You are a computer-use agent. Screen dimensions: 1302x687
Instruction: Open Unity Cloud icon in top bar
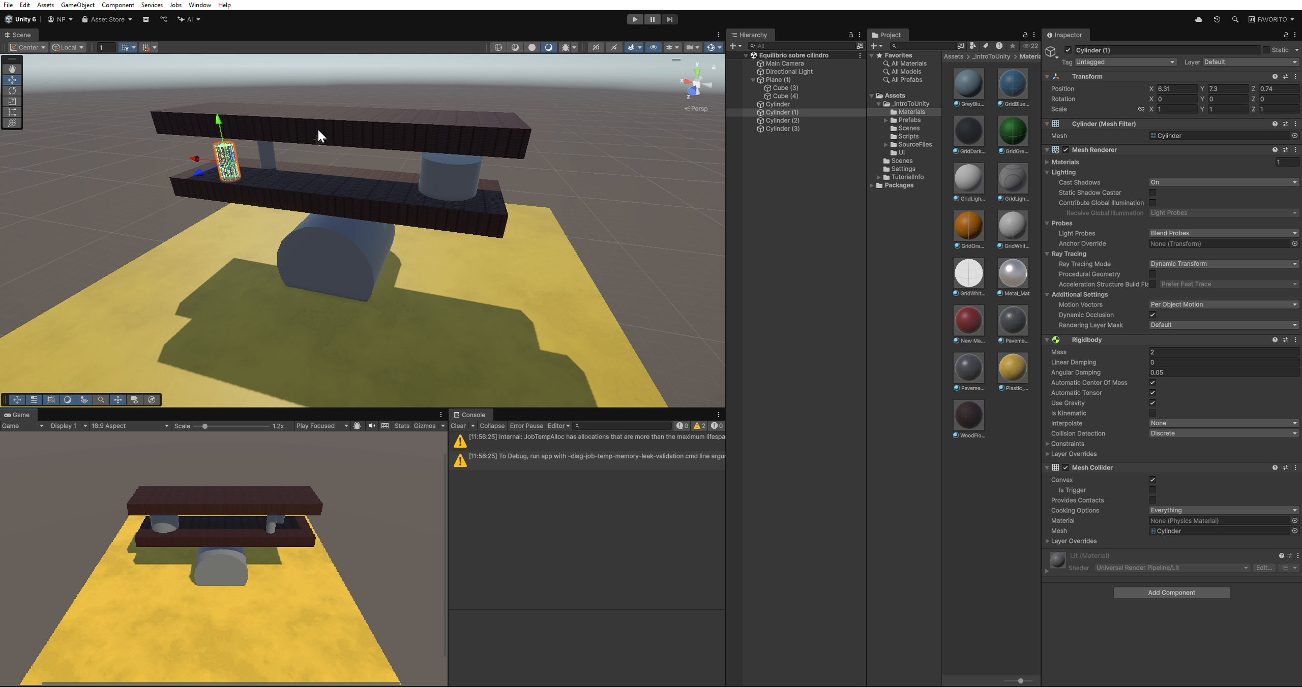(x=1198, y=19)
